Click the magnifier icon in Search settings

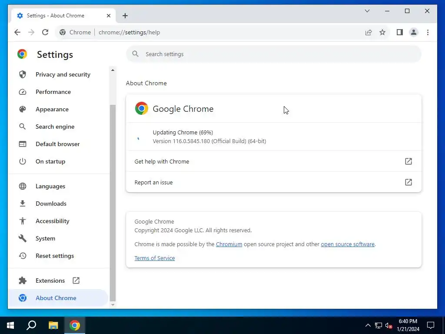pos(136,53)
